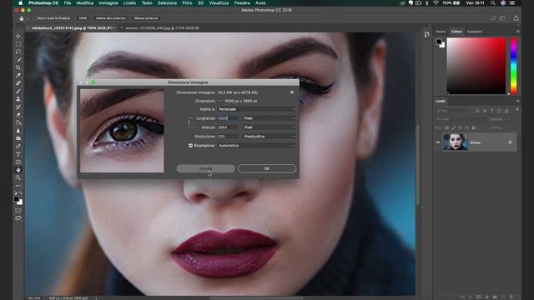Select the Sfondo layer thumbnail
Screen dimensions: 534x300
coord(455,142)
